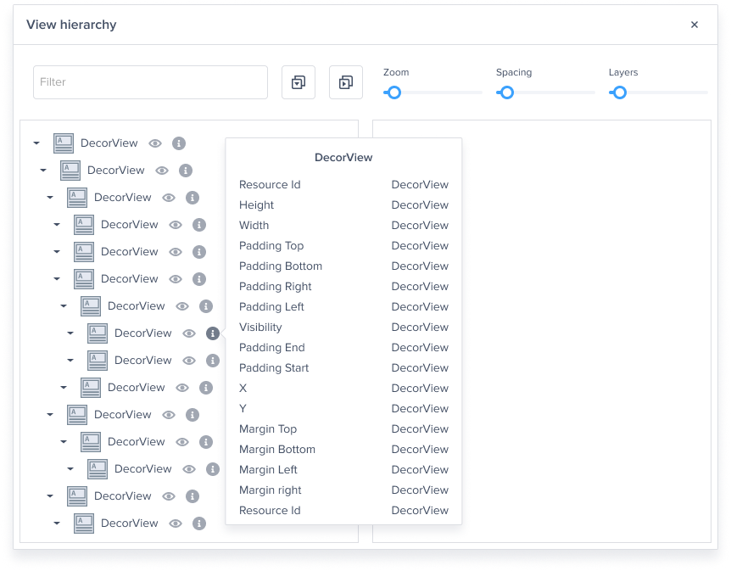Close the View hierarchy dialog
This screenshot has height=571, width=731.
click(x=695, y=25)
